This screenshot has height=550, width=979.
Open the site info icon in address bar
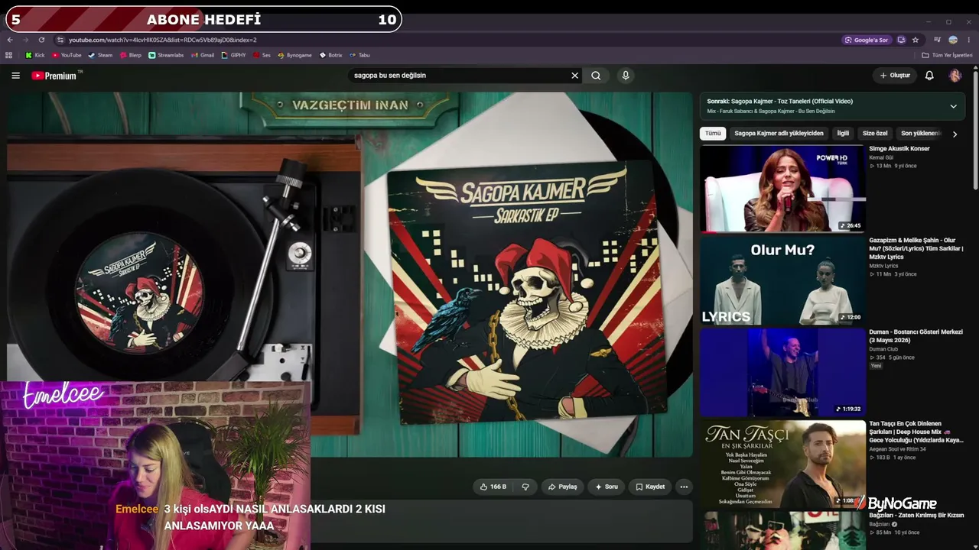60,40
